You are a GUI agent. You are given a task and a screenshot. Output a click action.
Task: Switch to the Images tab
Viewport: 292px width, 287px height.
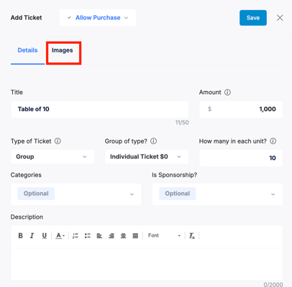tap(63, 50)
